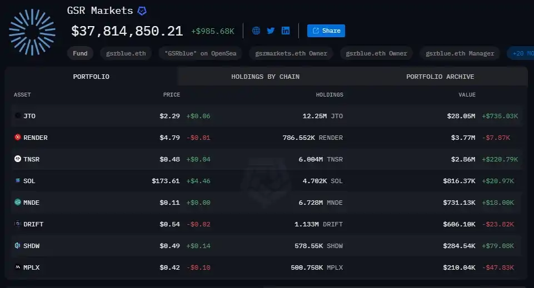This screenshot has height=288, width=534.
Task: Click the $731.13K MNDE value
Action: 459,203
